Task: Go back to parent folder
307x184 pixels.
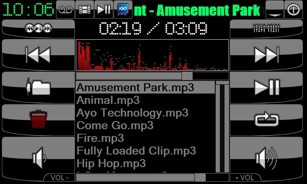Action: pos(38,87)
